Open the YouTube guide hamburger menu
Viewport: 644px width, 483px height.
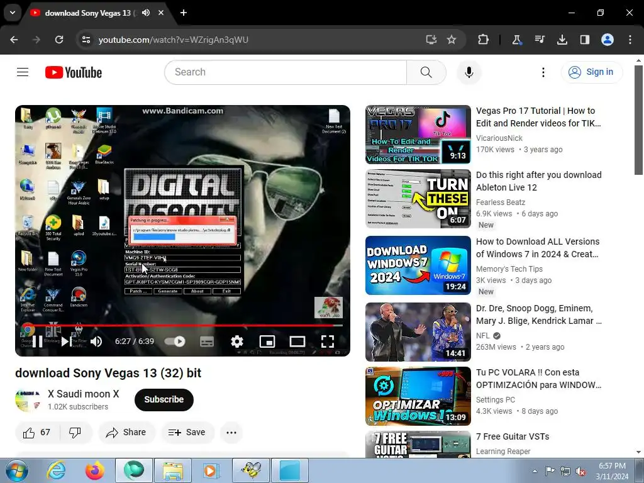tap(23, 72)
